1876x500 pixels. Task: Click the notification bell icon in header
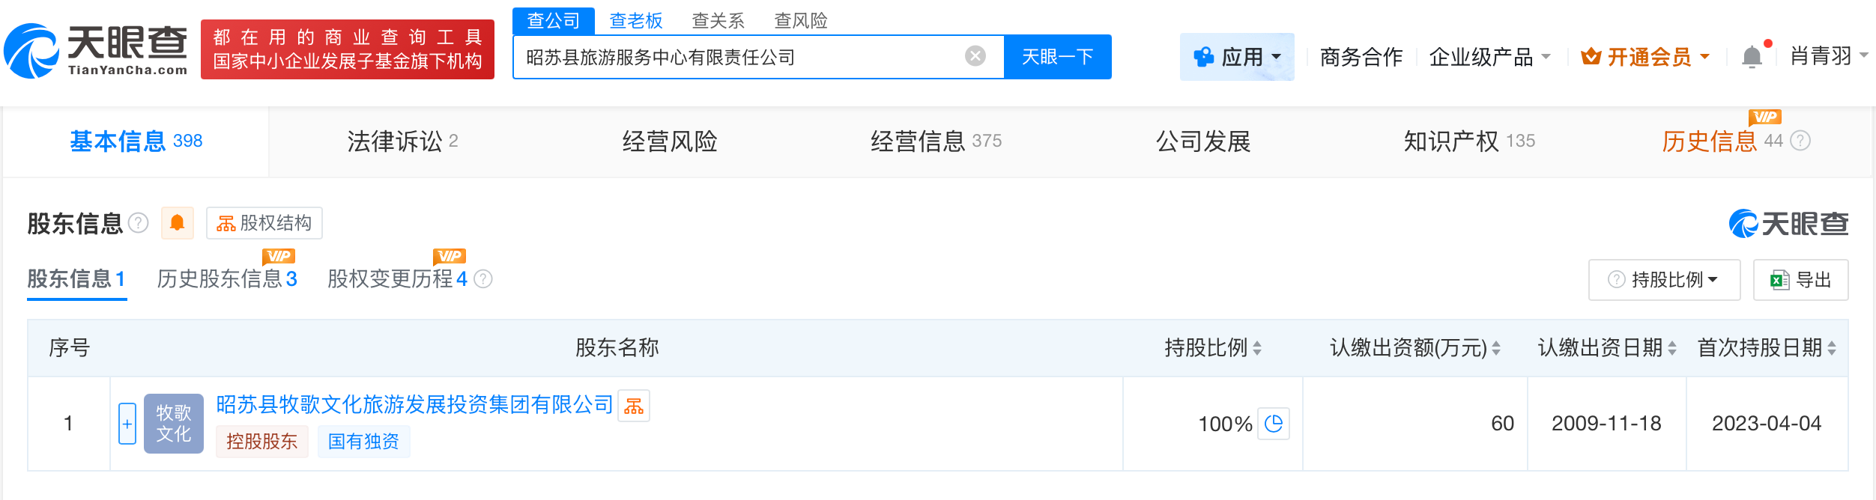pos(1752,57)
